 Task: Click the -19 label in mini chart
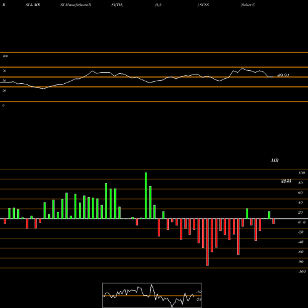coord(199,292)
